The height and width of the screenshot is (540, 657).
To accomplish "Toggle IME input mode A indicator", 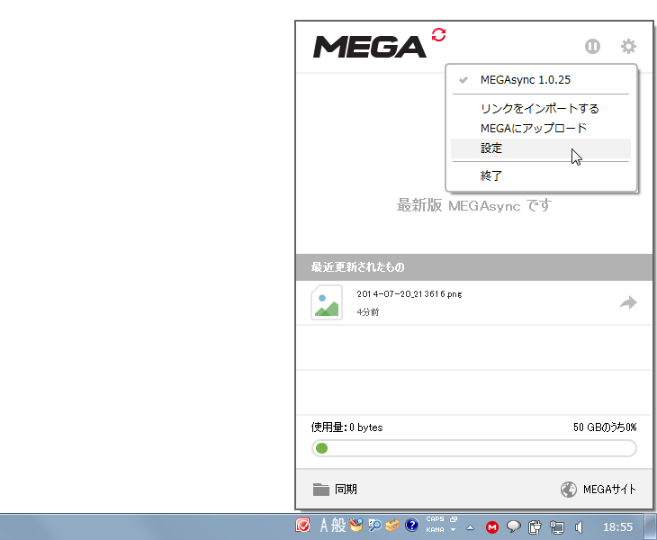I will click(323, 525).
